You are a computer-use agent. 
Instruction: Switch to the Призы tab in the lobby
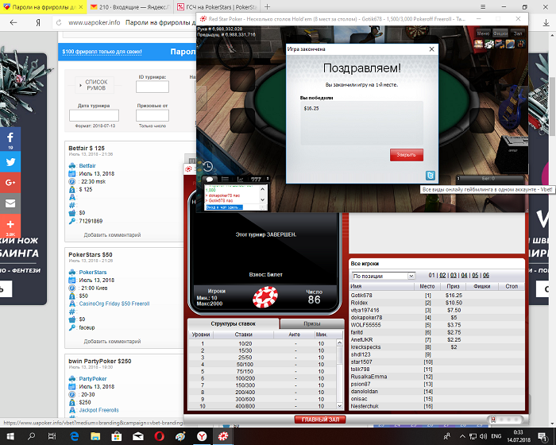pyautogui.click(x=312, y=323)
